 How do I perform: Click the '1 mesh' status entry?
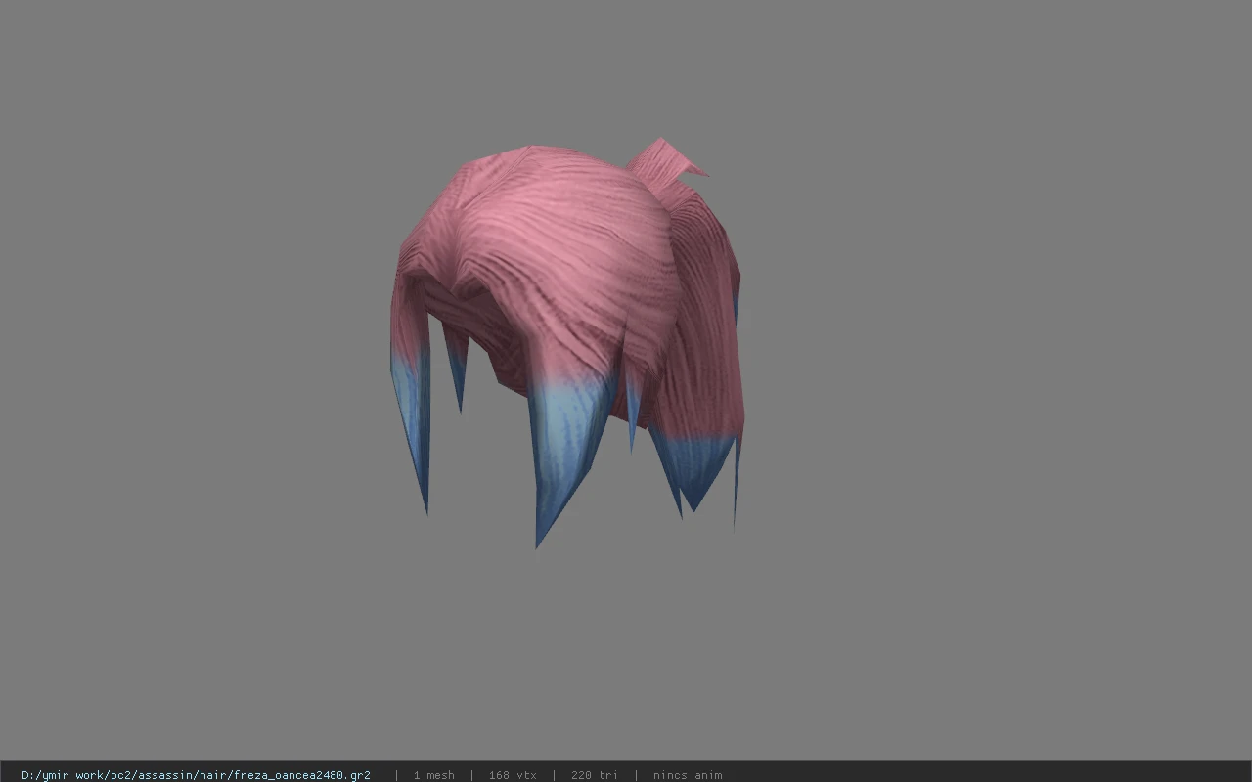point(433,775)
